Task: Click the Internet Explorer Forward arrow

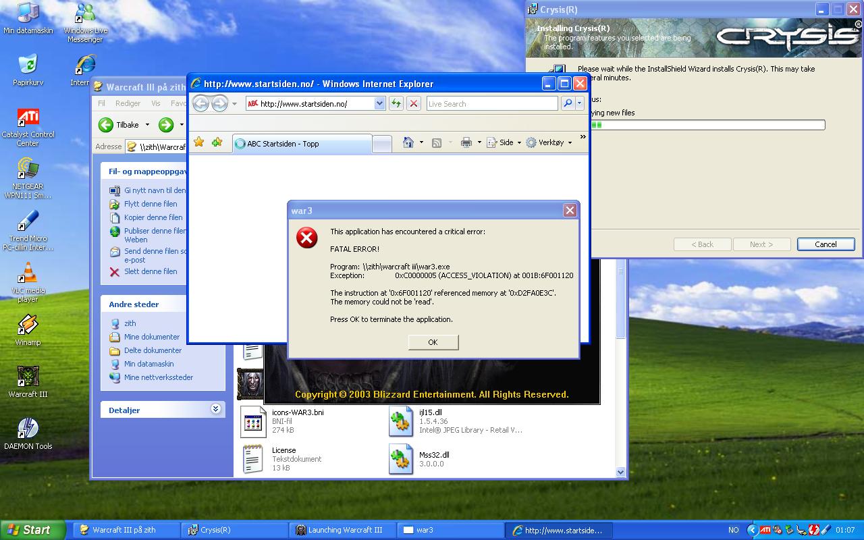Action: 219,103
